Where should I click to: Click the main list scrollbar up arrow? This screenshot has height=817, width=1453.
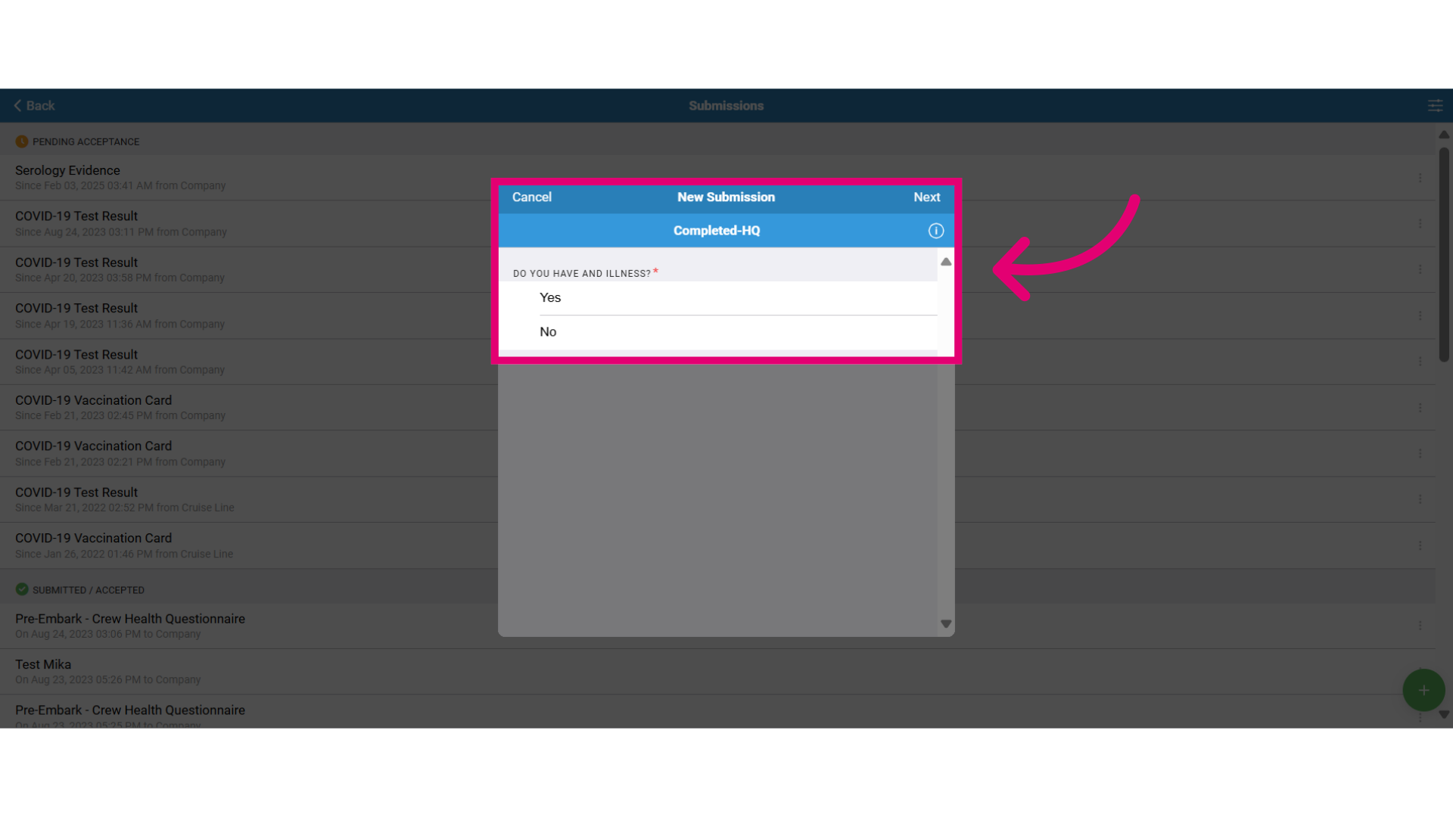click(x=1444, y=135)
